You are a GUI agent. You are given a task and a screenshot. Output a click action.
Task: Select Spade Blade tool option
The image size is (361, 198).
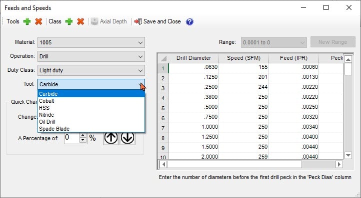[91, 129]
